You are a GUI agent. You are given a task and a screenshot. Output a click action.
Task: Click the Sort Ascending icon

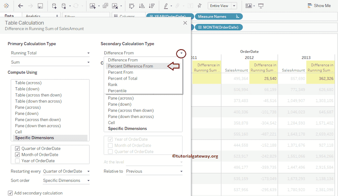142,6
